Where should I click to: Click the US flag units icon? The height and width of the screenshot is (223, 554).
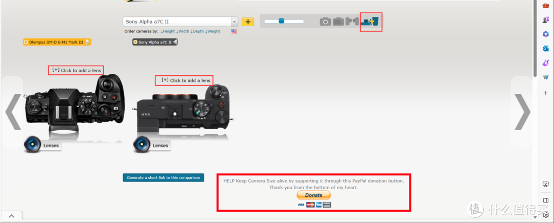click(x=234, y=31)
